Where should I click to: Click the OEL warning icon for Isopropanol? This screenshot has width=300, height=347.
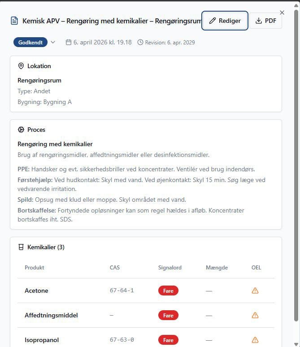click(255, 340)
